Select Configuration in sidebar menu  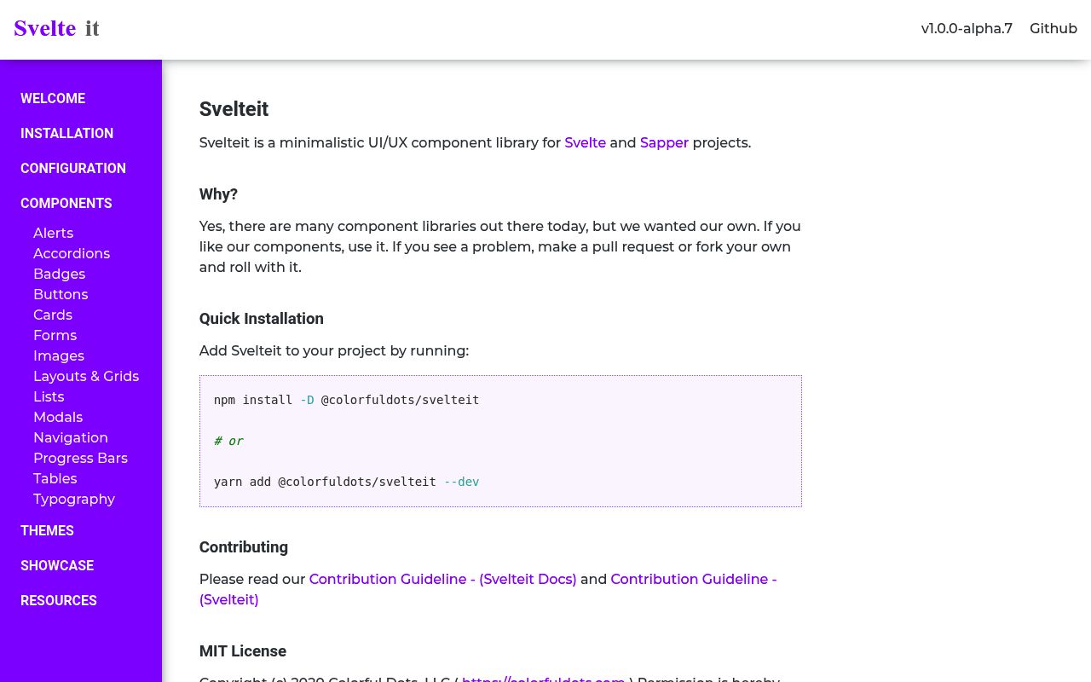coord(73,168)
